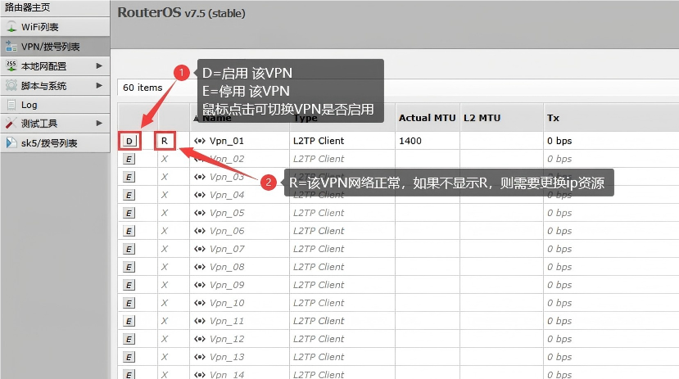Screen dimensions: 679x379
Task: Click the sk5/拨号列表 sidebar icon
Action: (x=11, y=142)
